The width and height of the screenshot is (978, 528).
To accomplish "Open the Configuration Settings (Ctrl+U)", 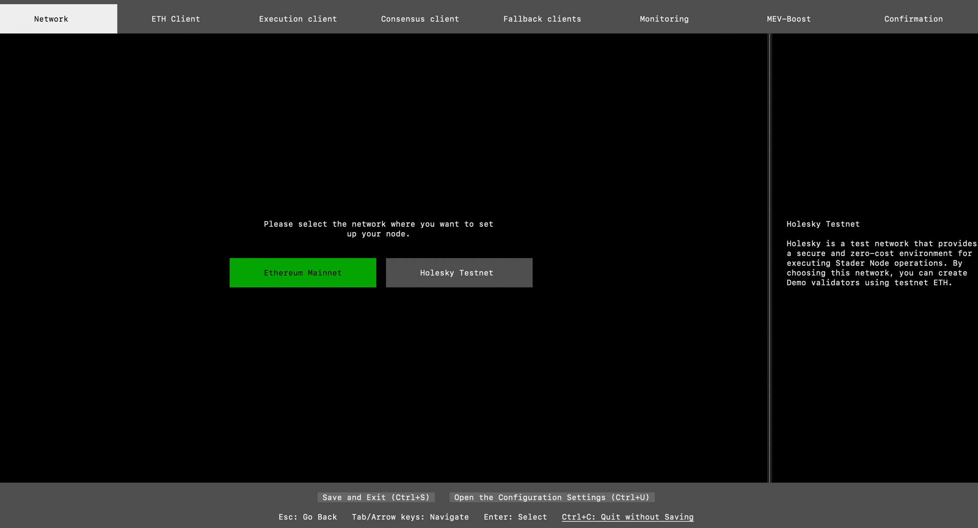I will (552, 497).
